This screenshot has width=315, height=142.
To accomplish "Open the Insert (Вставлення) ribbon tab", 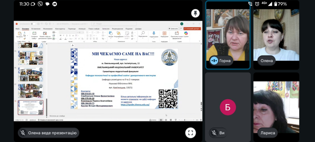I will point(36,29).
